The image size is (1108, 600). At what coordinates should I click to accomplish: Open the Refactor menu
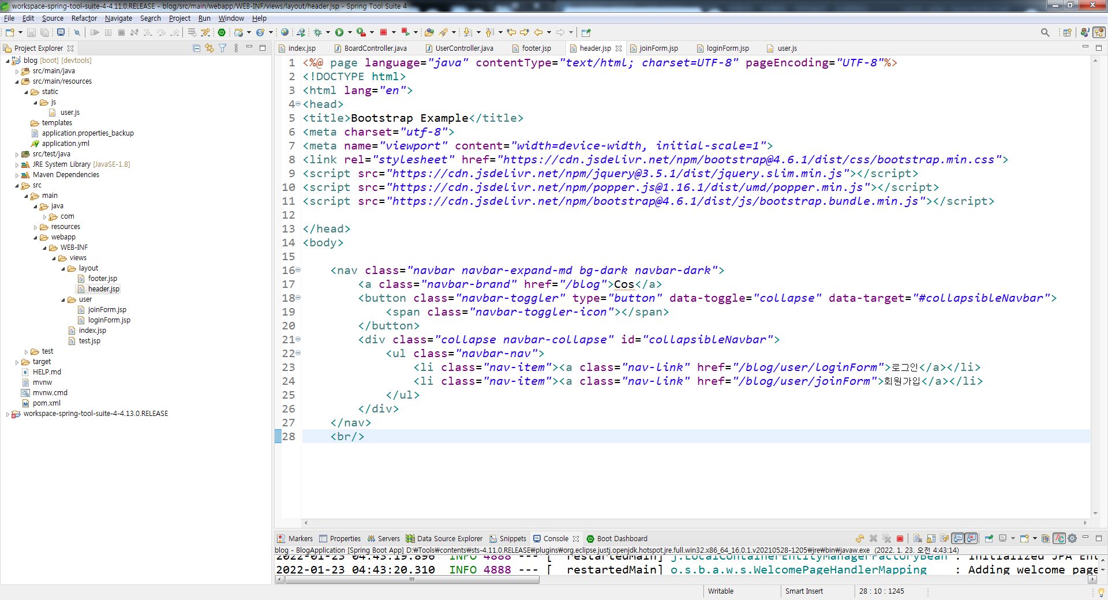pos(84,18)
